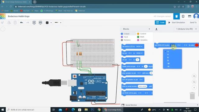The height and width of the screenshot is (112, 199).
Task: Open pin number dropdown in set pin HIGH block
Action: 130,53
